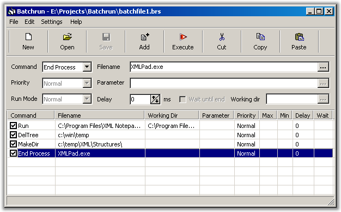Viewport: 341px width, 212px height.
Task: Click the grayed-out Save floppy icon
Action: (106, 37)
